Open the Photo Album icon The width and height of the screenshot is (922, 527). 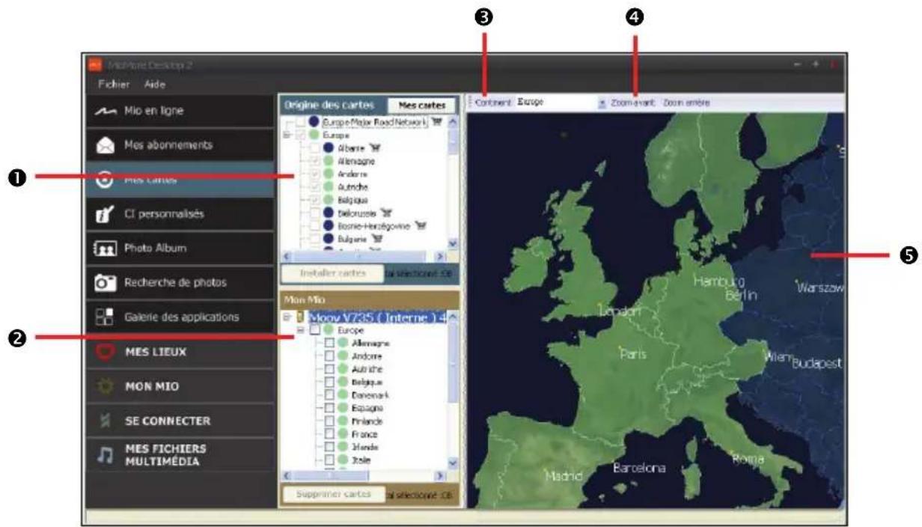click(x=106, y=249)
